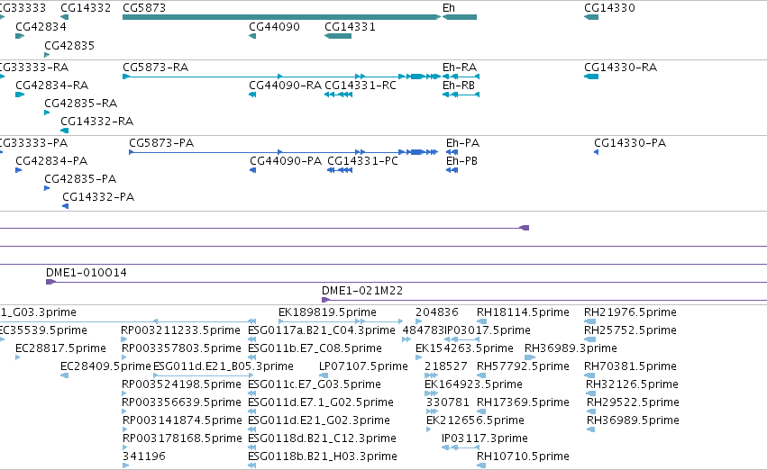Click EST RH10710.5prime label

click(x=523, y=456)
